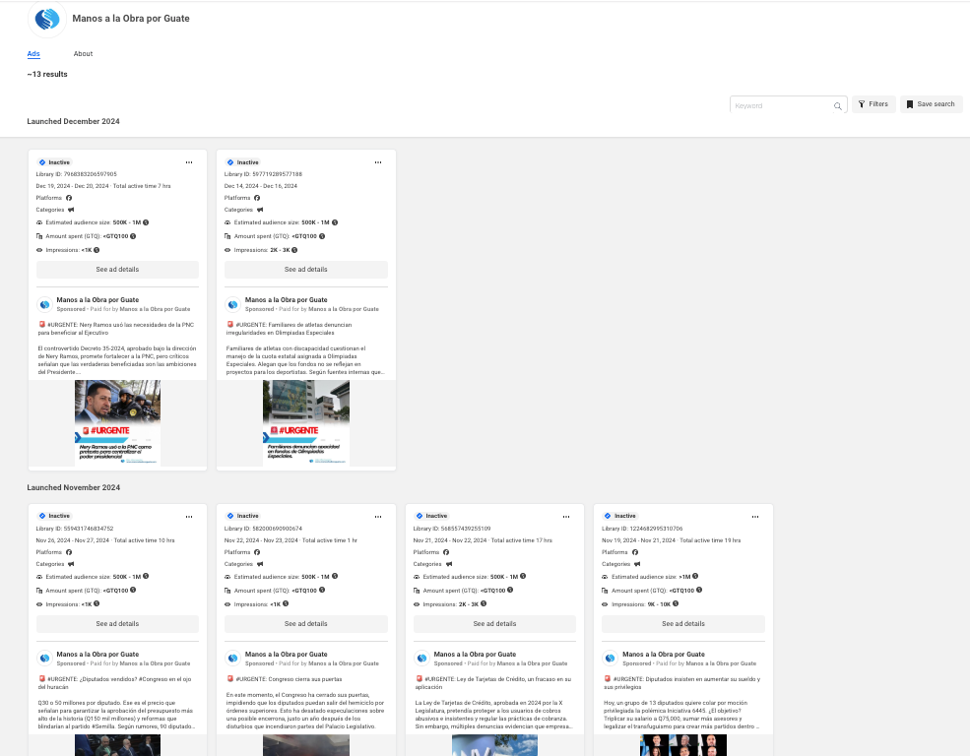Image resolution: width=970 pixels, height=756 pixels.
Task: Click audience size info icon on ad 559431746834752
Action: (146, 576)
